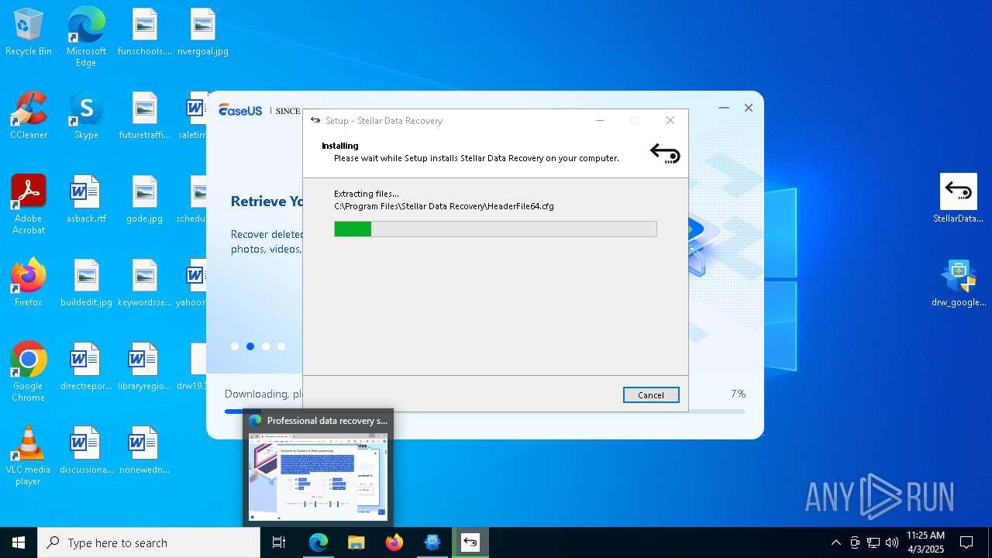
Task: Select the libraryregio Word document
Action: [144, 367]
